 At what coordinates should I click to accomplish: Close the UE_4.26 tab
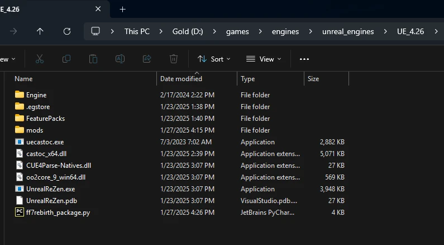[98, 9]
